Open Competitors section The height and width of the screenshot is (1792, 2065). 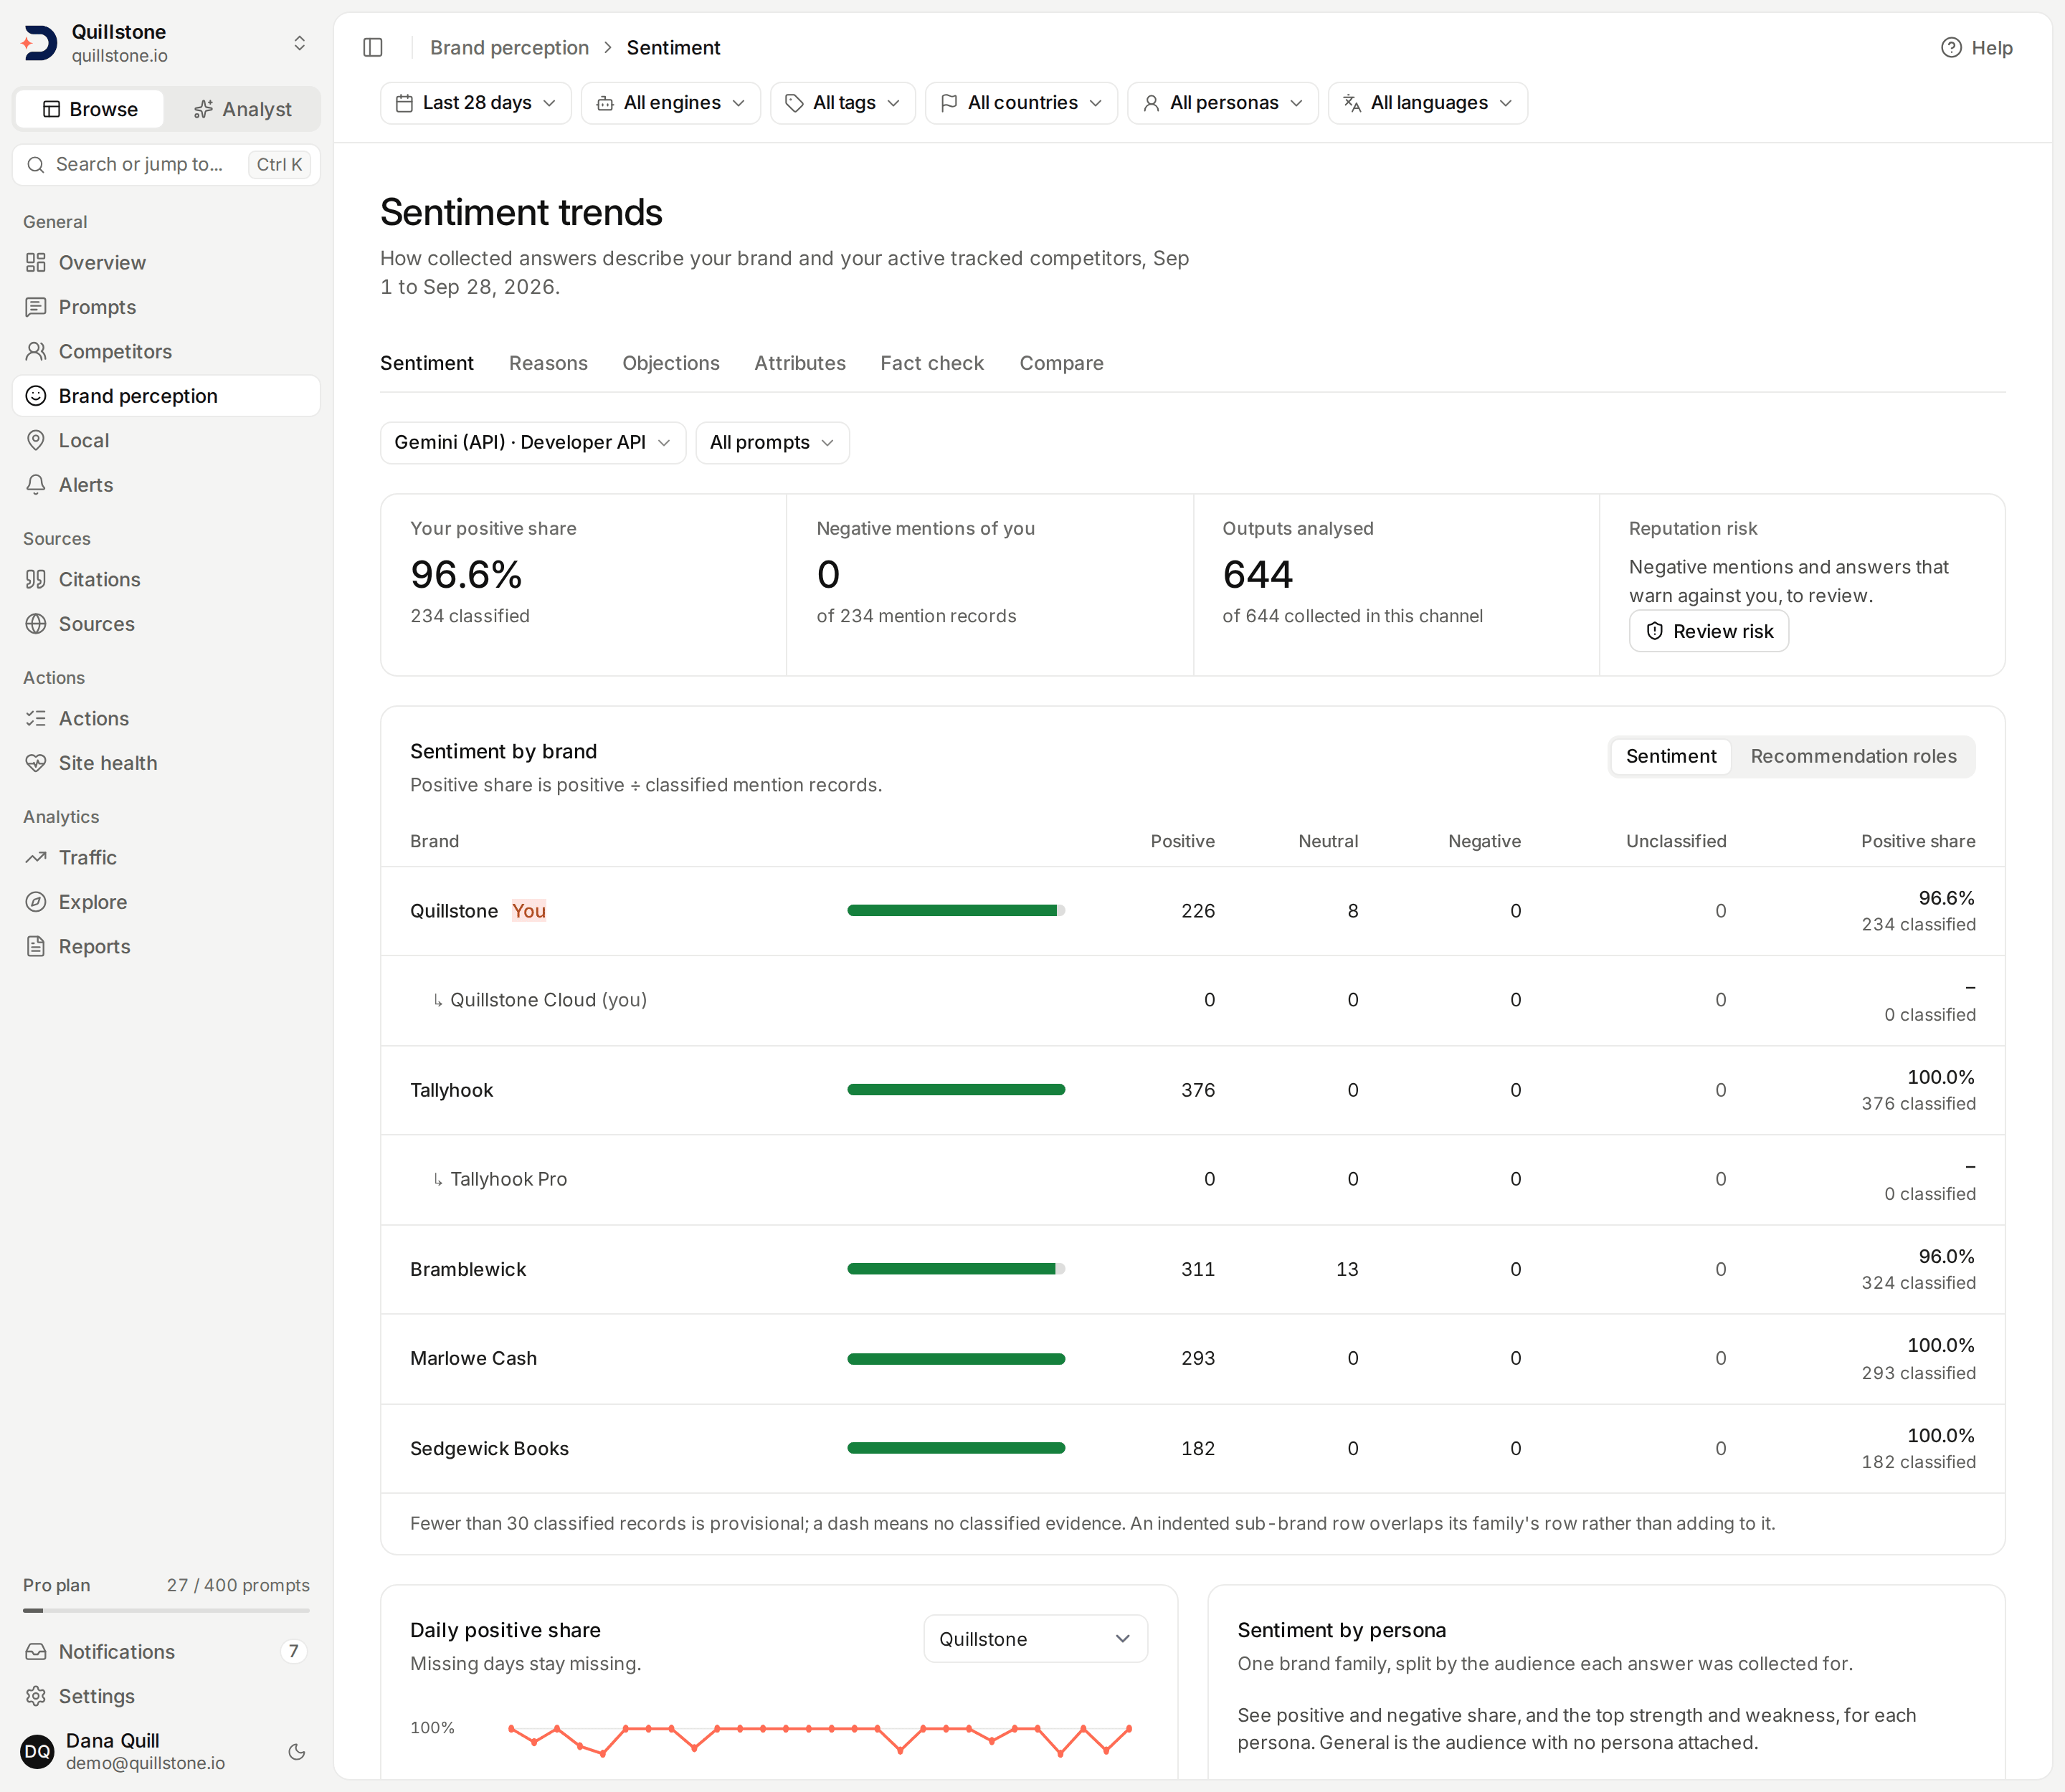tap(166, 351)
